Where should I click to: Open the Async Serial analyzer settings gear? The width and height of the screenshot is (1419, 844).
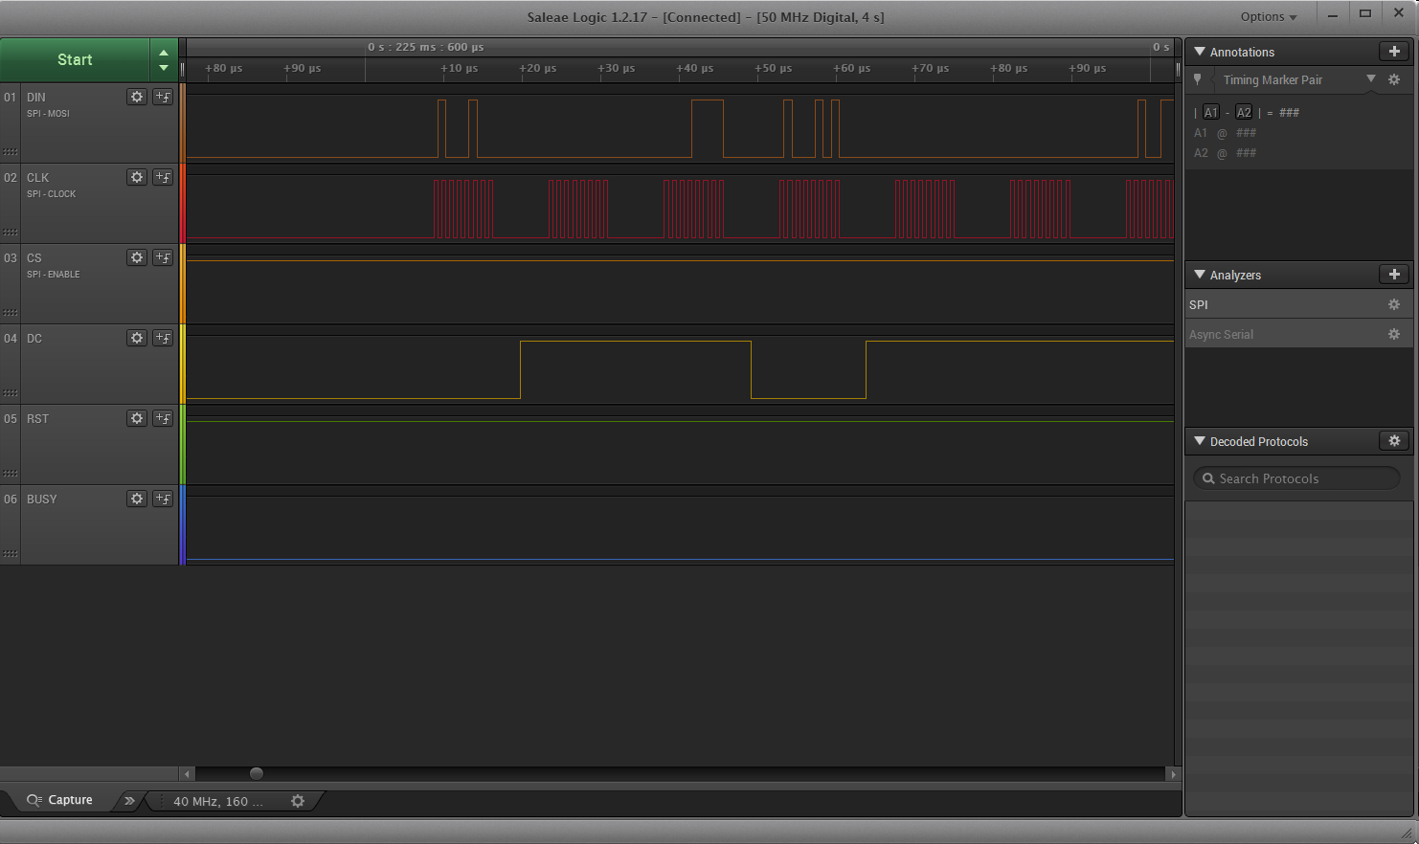coord(1394,333)
